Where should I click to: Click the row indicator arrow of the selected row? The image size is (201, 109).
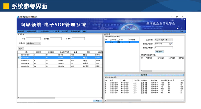pos(18,57)
